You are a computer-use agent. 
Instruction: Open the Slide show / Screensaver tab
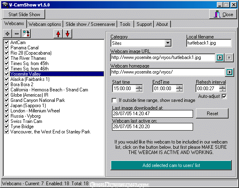coord(90,24)
